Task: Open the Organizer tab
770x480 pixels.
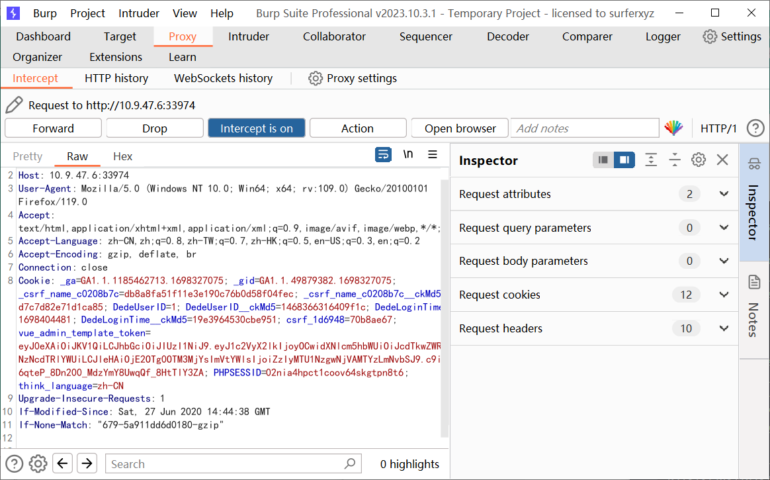Action: click(37, 57)
